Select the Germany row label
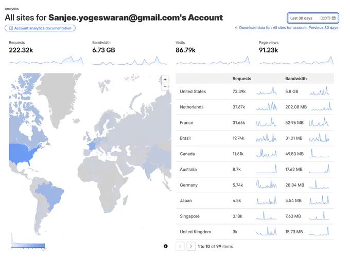 [188, 185]
